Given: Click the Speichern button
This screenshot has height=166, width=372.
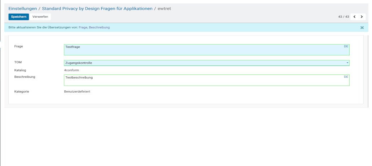Looking at the screenshot, I should pyautogui.click(x=18, y=17).
